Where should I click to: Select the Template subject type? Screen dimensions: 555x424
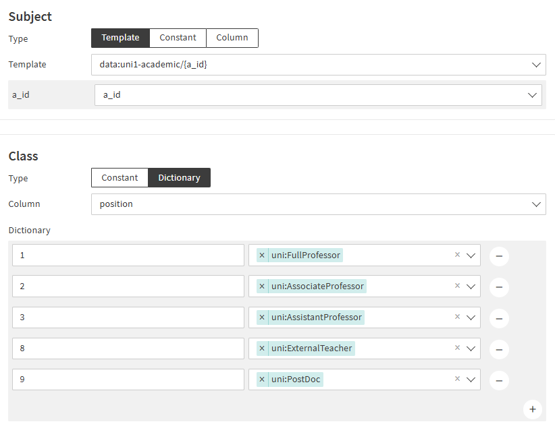[x=120, y=38]
